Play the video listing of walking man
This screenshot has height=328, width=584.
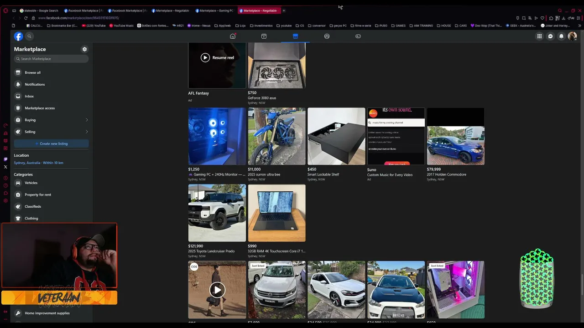click(217, 290)
